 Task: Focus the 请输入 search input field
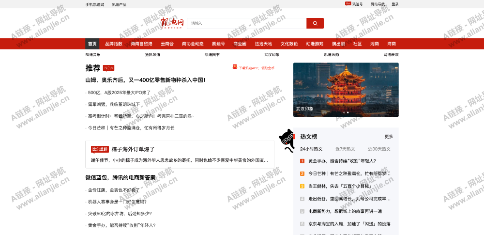tap(247, 23)
